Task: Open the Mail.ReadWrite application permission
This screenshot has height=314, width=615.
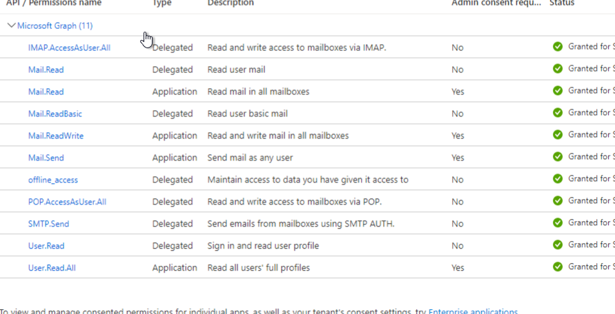Action: click(x=56, y=136)
